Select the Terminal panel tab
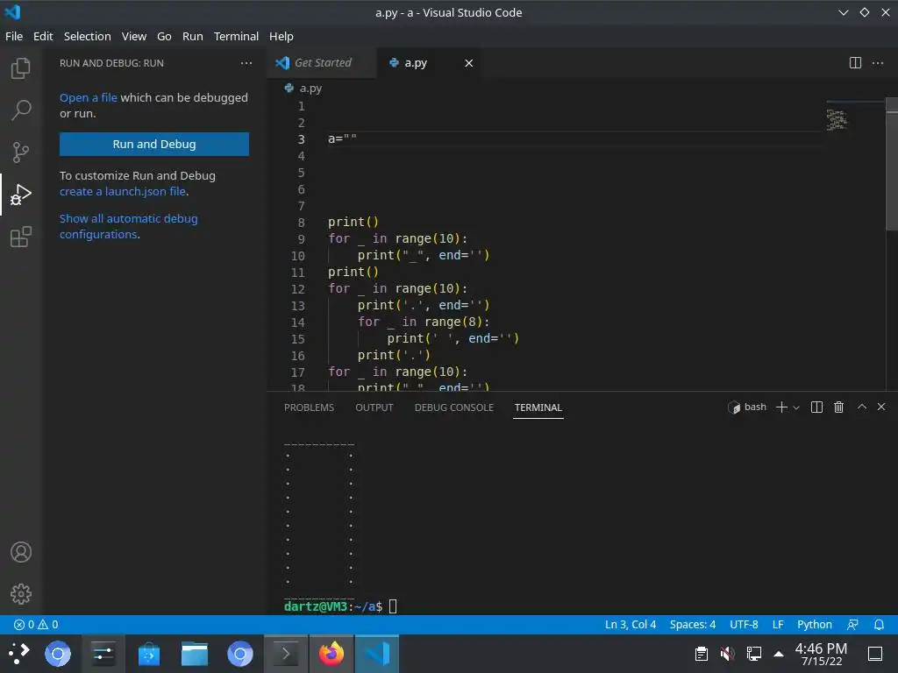 click(538, 407)
